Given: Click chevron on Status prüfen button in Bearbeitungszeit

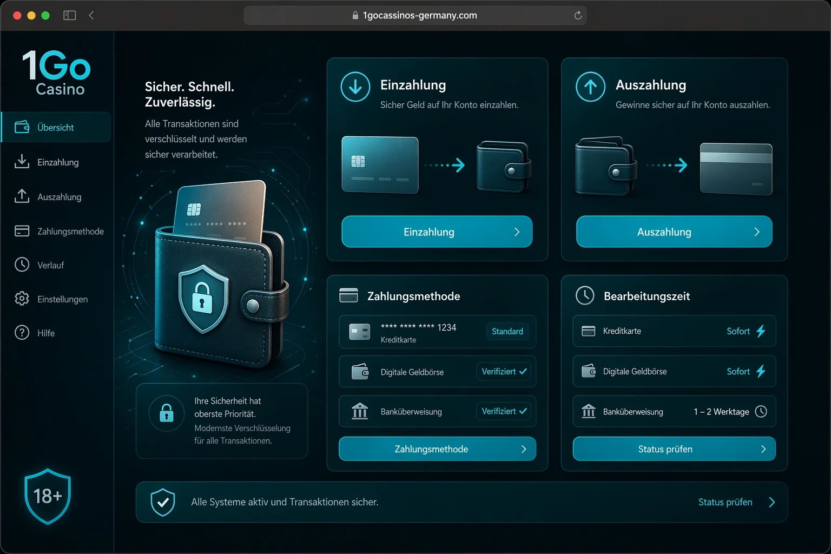Looking at the screenshot, I should point(763,449).
